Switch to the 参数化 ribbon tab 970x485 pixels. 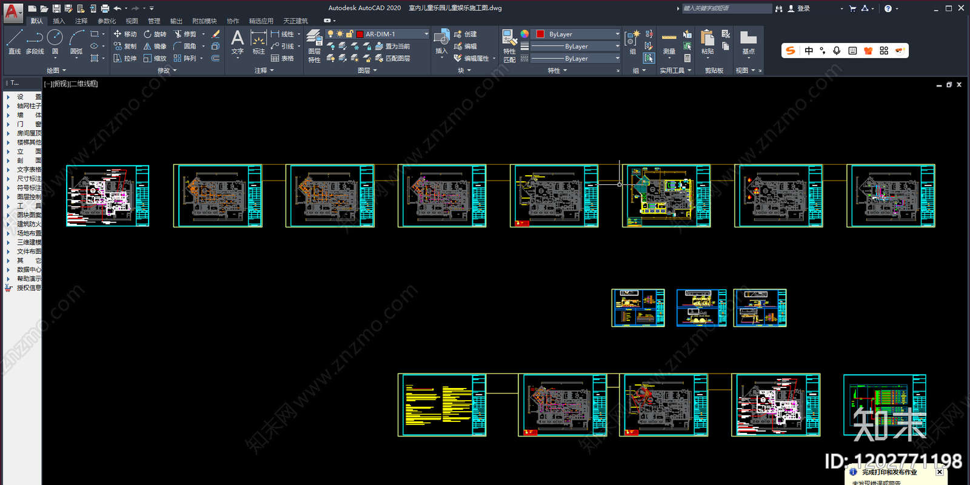(x=107, y=21)
